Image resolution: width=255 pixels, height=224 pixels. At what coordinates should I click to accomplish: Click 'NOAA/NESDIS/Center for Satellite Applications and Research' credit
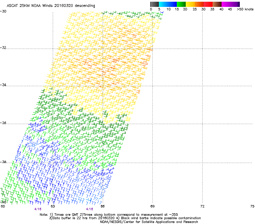pyautogui.click(x=149, y=222)
